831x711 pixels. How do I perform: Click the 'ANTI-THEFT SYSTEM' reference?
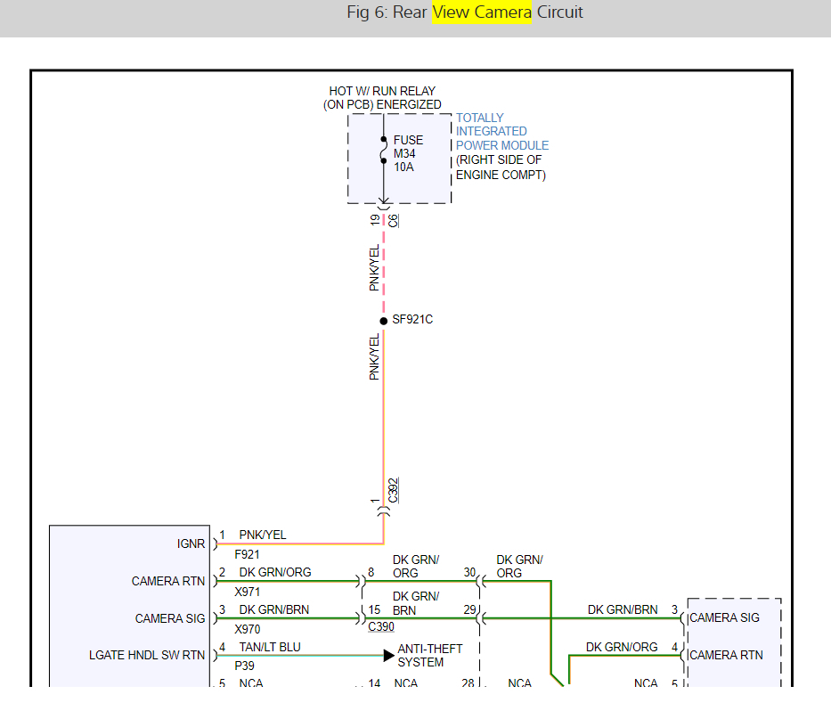[x=430, y=656]
